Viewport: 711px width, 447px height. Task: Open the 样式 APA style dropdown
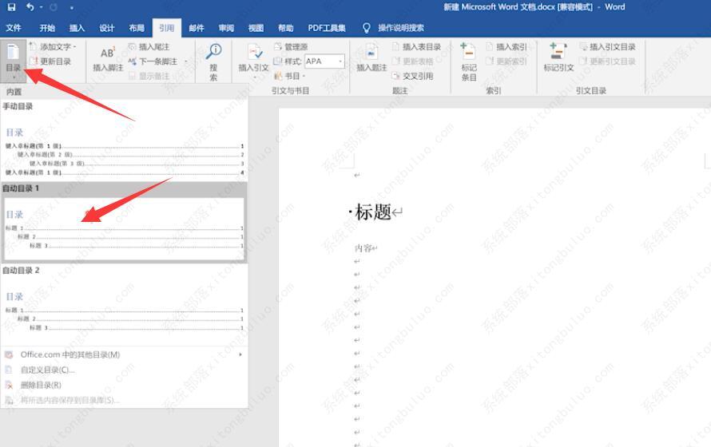tap(324, 61)
